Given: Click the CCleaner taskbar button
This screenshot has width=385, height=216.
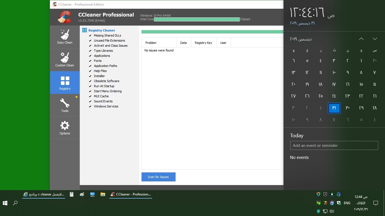Looking at the screenshot, I should 131,194.
